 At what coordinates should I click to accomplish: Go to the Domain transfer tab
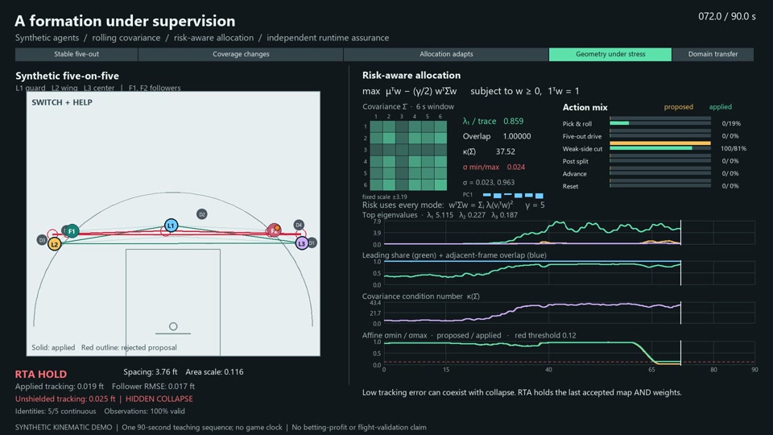(713, 54)
